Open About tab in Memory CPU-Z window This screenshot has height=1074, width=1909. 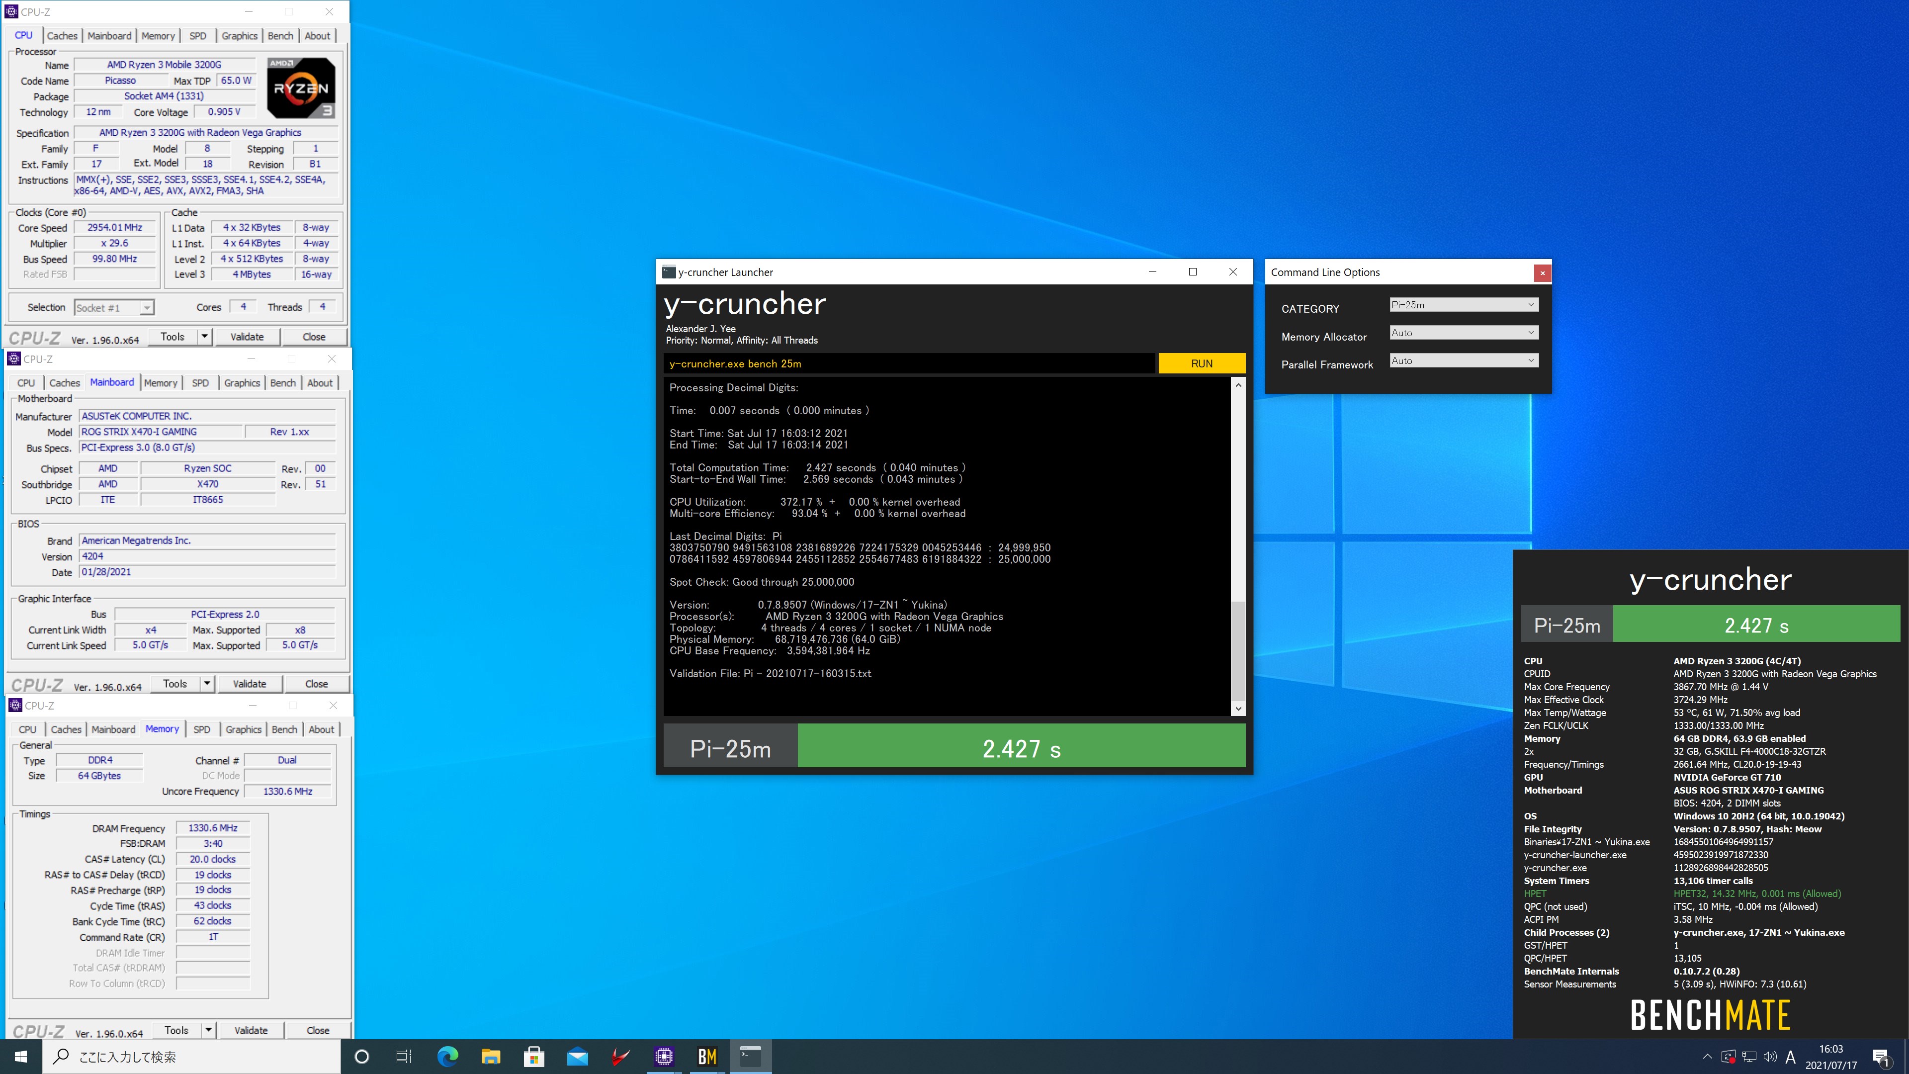(x=322, y=729)
